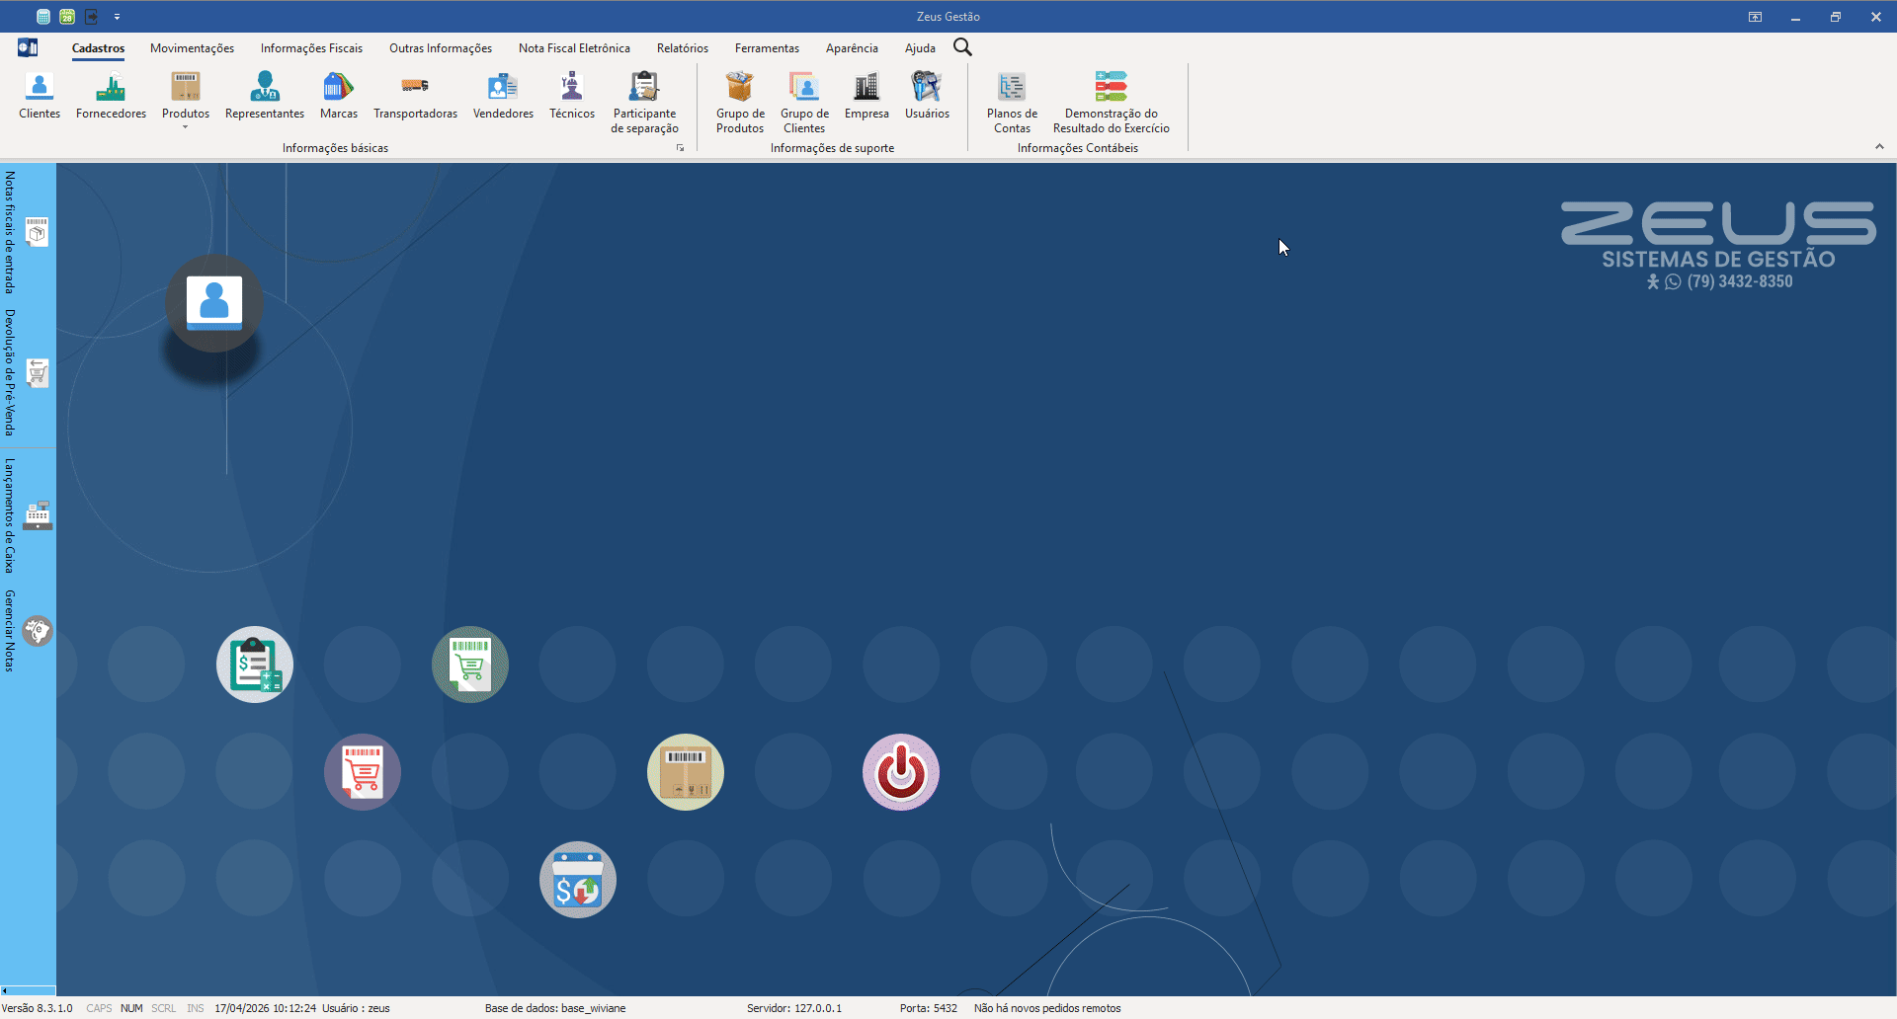Click the money calendar desktop shortcut
Viewport: 1897px width, 1019px height.
pos(578,880)
